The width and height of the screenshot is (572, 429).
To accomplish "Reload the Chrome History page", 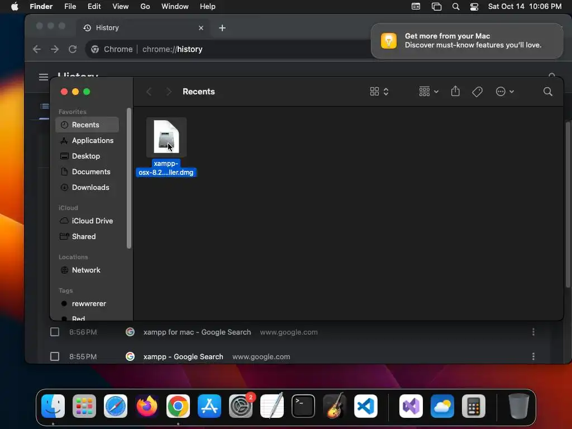I will pos(73,49).
